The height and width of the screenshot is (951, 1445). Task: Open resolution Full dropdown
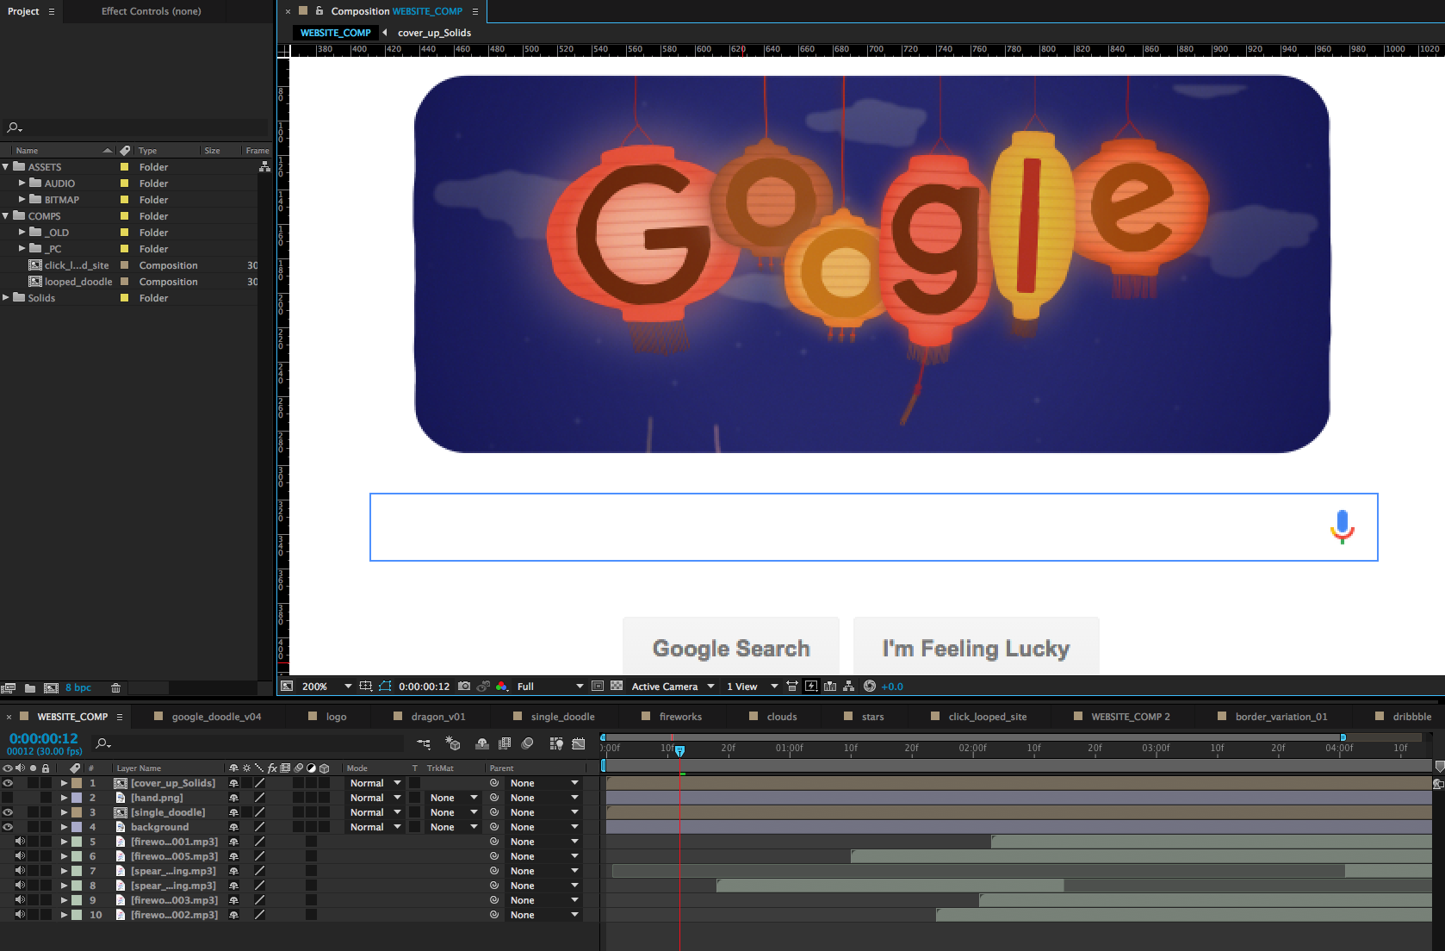click(549, 687)
